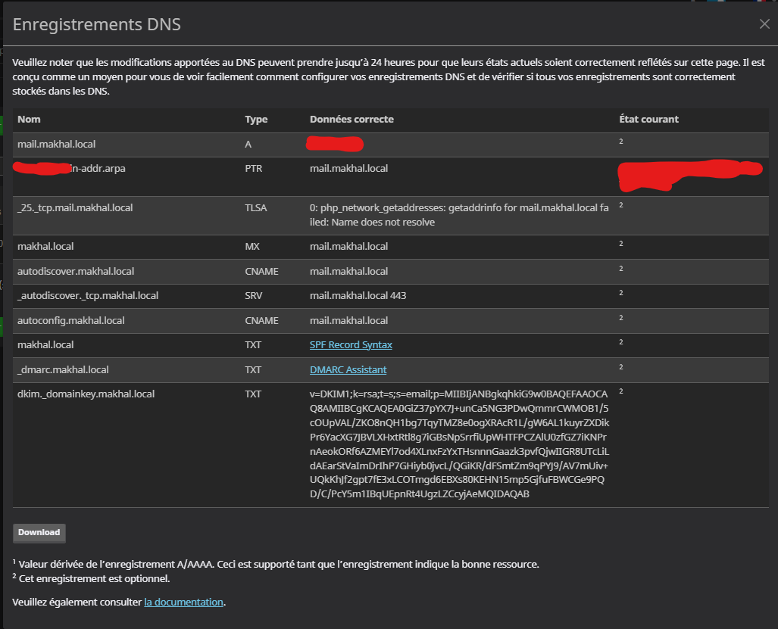778x629 pixels.
Task: Click autoconfig.makhal.local name cell
Action: pyautogui.click(x=71, y=320)
